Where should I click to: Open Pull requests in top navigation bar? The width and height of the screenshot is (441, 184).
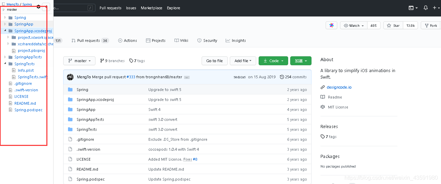(110, 8)
